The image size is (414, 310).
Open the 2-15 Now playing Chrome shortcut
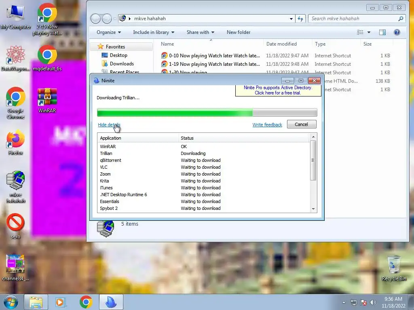(47, 19)
